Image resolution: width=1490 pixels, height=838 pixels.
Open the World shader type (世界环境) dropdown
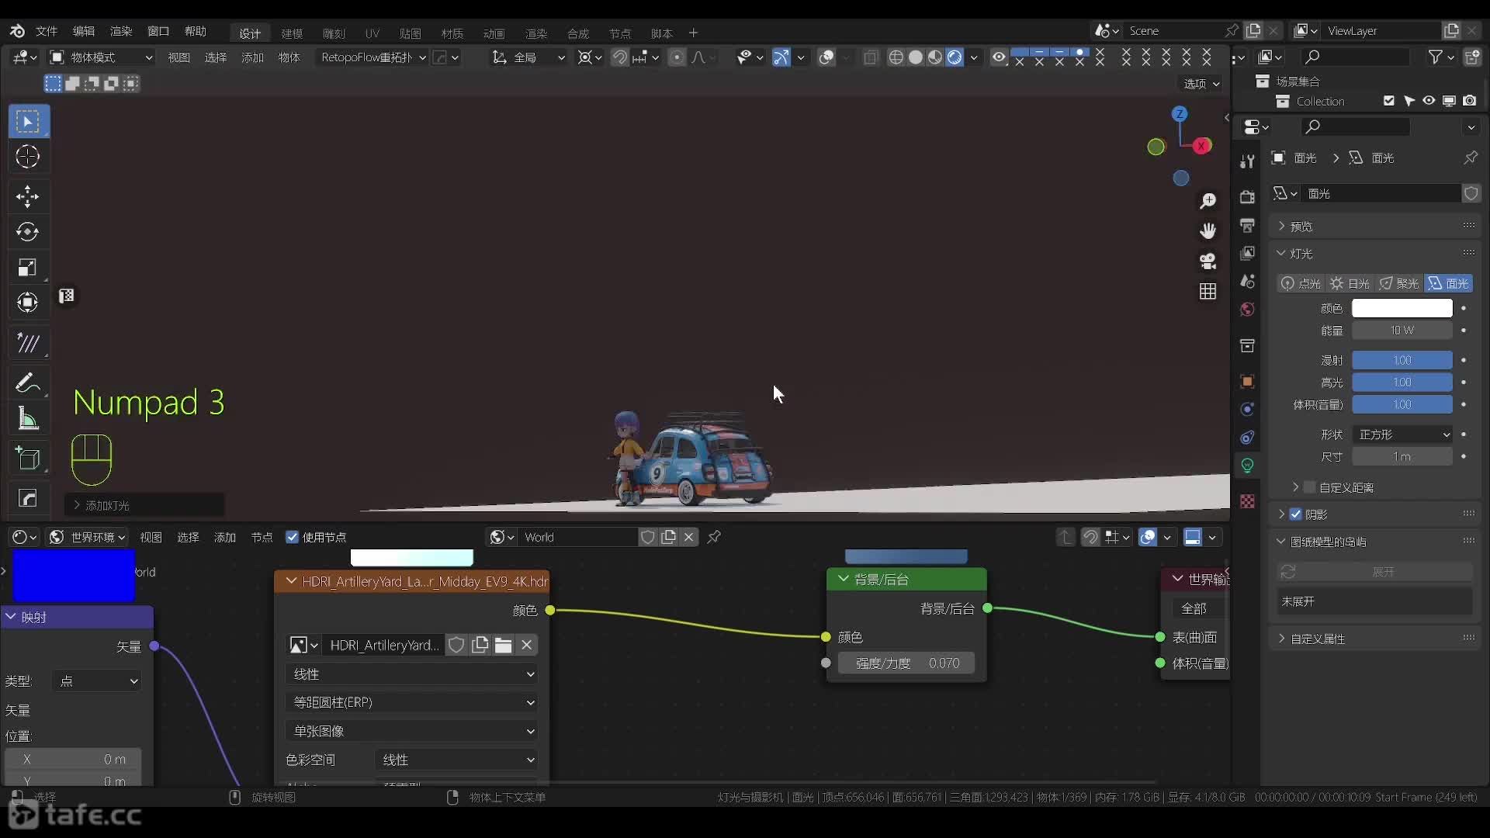pyautogui.click(x=87, y=537)
